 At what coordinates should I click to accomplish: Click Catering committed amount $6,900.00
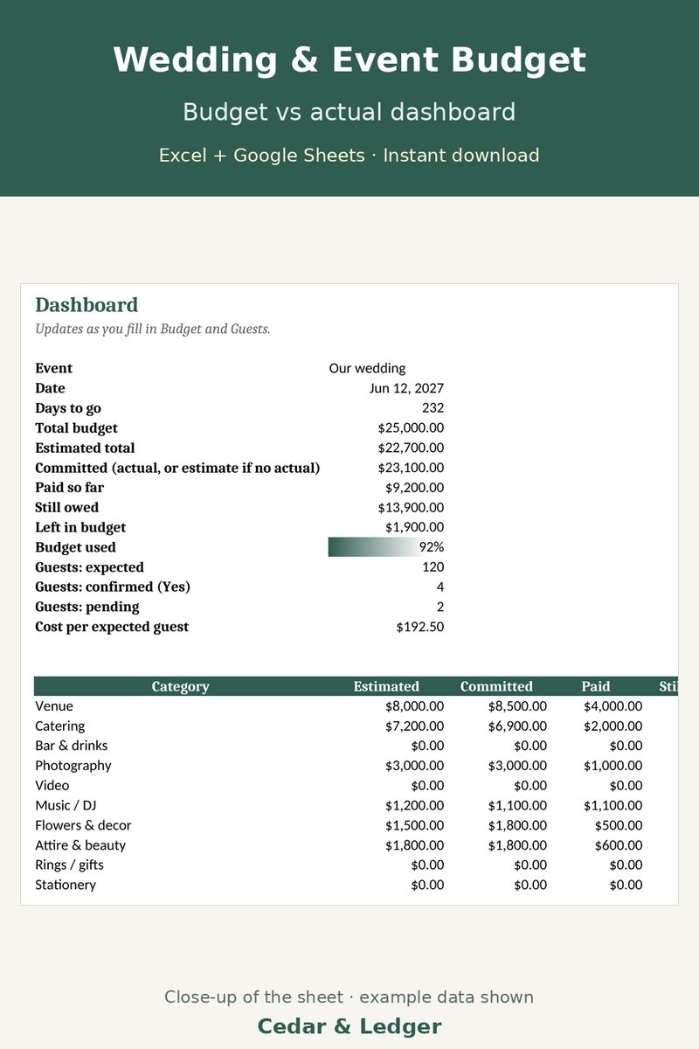pos(517,726)
